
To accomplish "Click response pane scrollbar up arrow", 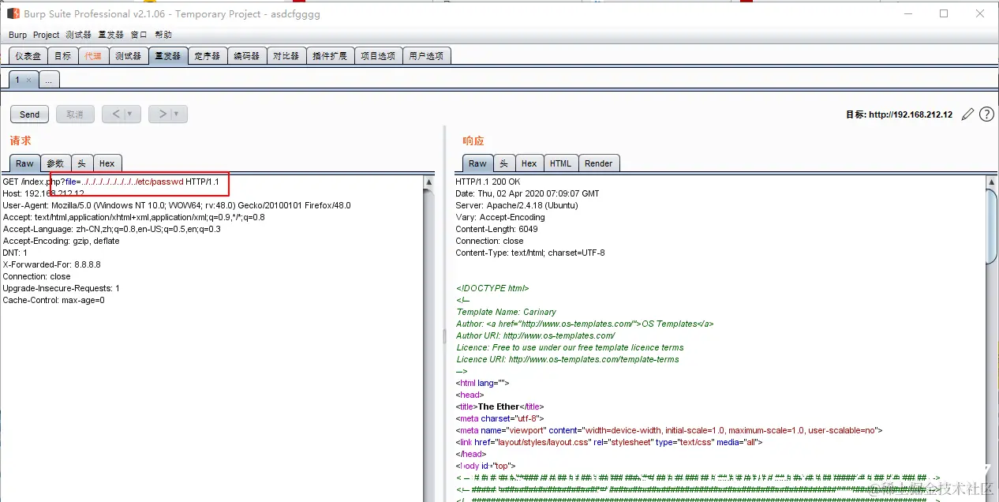I will click(x=993, y=182).
